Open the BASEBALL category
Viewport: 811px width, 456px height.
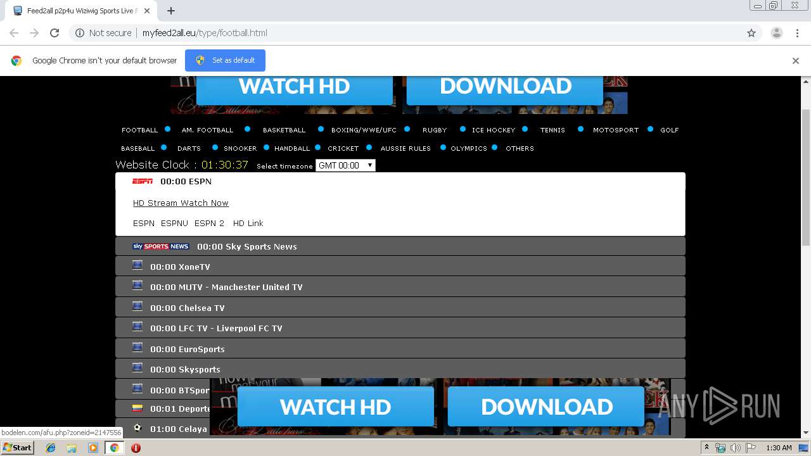coord(137,148)
